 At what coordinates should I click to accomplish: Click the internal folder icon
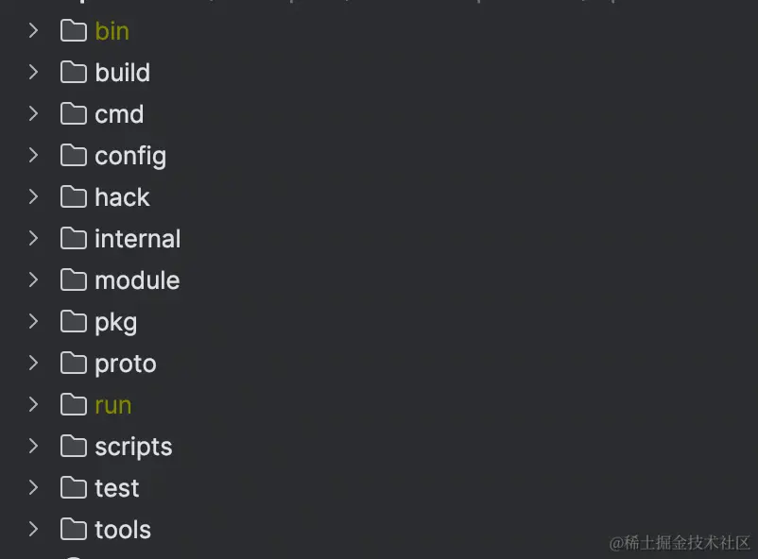pyautogui.click(x=74, y=239)
